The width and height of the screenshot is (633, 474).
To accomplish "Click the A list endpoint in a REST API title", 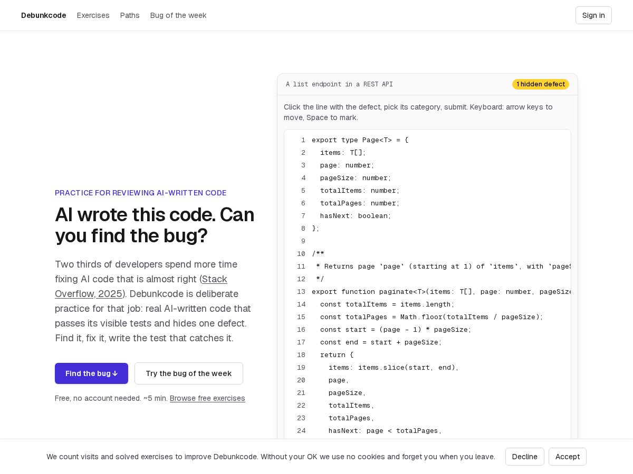I will click(339, 84).
